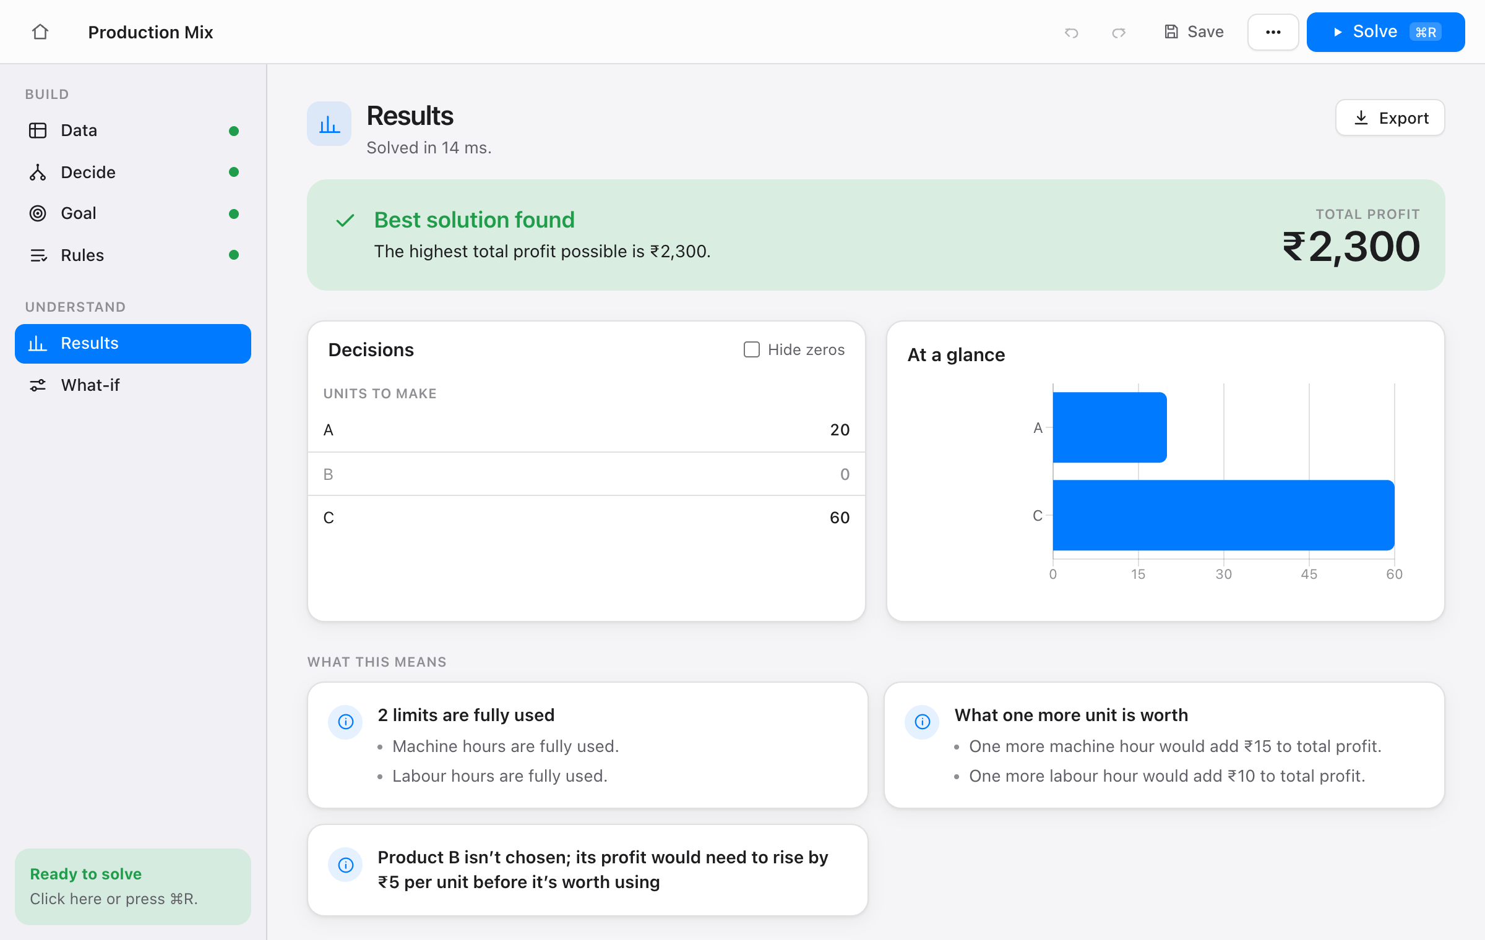Click the Data table icon

click(38, 130)
